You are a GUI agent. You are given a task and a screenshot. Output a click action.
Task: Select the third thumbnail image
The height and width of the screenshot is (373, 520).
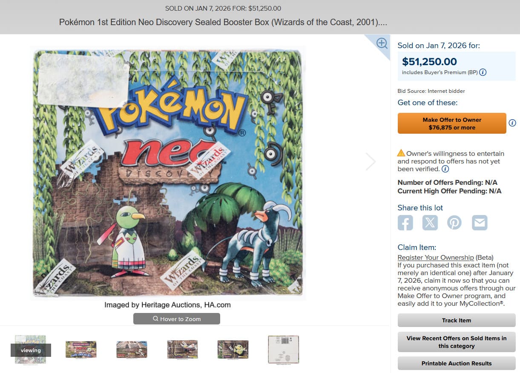[x=132, y=350]
